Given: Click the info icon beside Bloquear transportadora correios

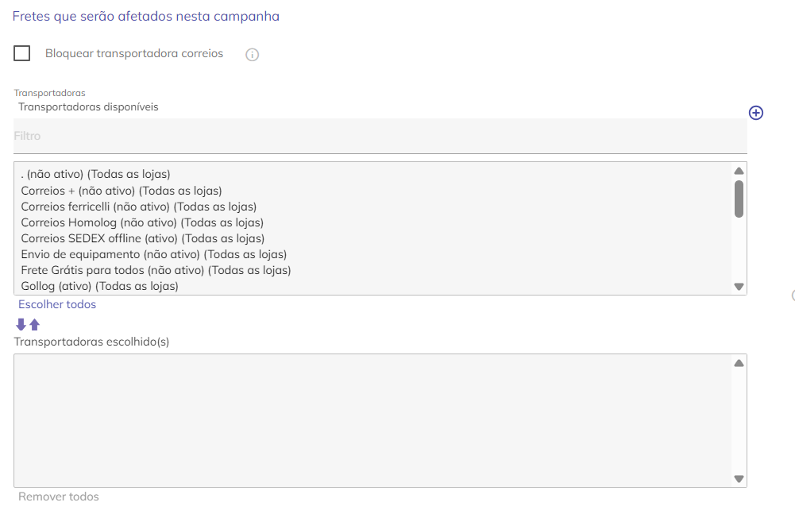Looking at the screenshot, I should pyautogui.click(x=253, y=55).
